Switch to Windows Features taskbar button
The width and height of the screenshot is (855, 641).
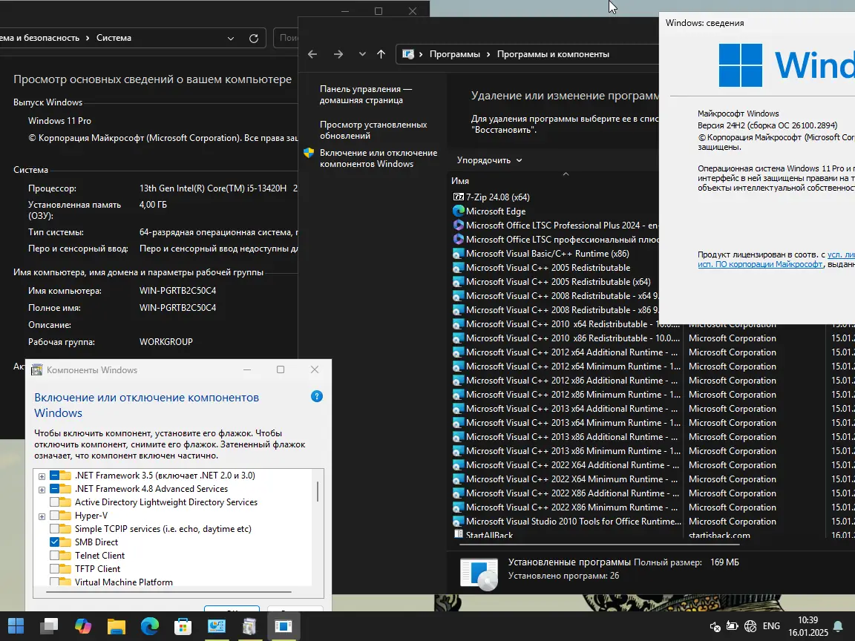coord(249,625)
